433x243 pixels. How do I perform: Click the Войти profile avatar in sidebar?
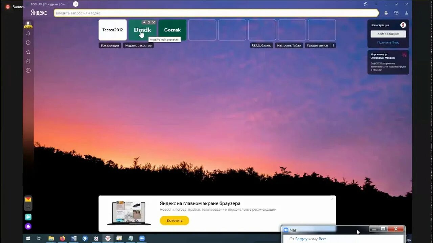pos(28,24)
